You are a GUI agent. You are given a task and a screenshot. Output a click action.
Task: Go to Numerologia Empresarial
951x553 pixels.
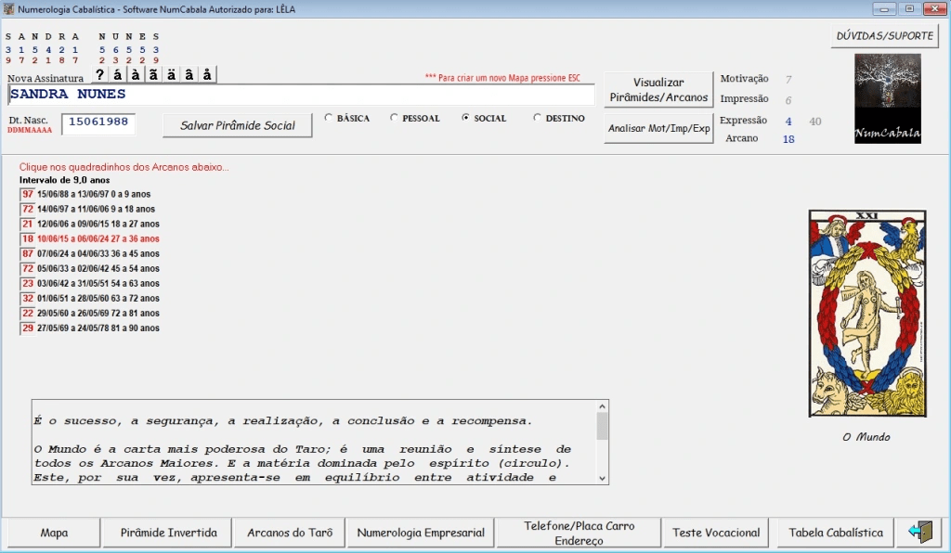[421, 533]
